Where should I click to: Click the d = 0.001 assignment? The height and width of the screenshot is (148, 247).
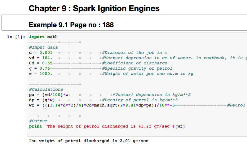click(x=38, y=53)
